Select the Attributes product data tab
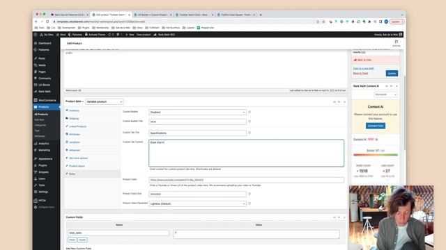Viewport: 446px width, 250px height. click(75, 134)
